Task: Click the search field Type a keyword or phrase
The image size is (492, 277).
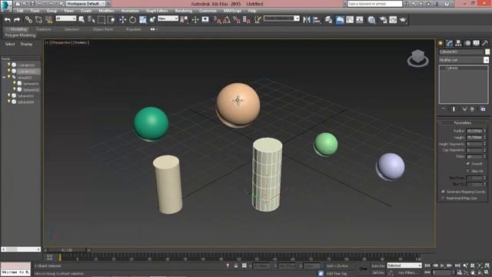Action: [x=374, y=4]
